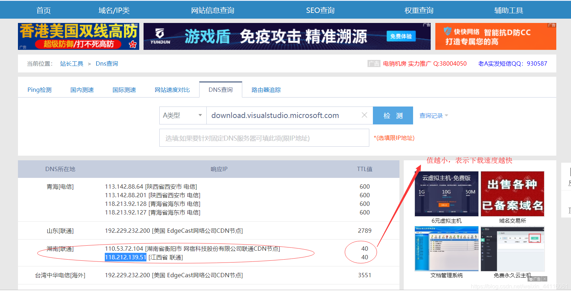The width and height of the screenshot is (571, 293).
Task: Open the 免费永久云主机 ad thumbnail
Action: click(513, 249)
